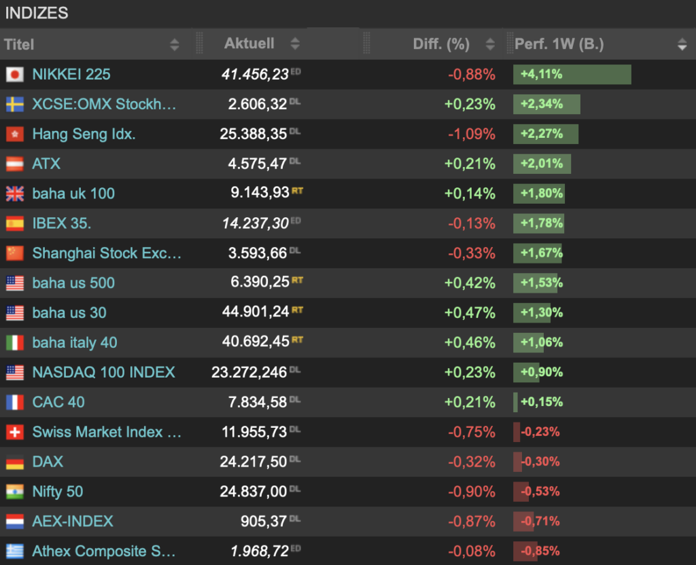Click the INDIZES panel heading

pos(37,14)
